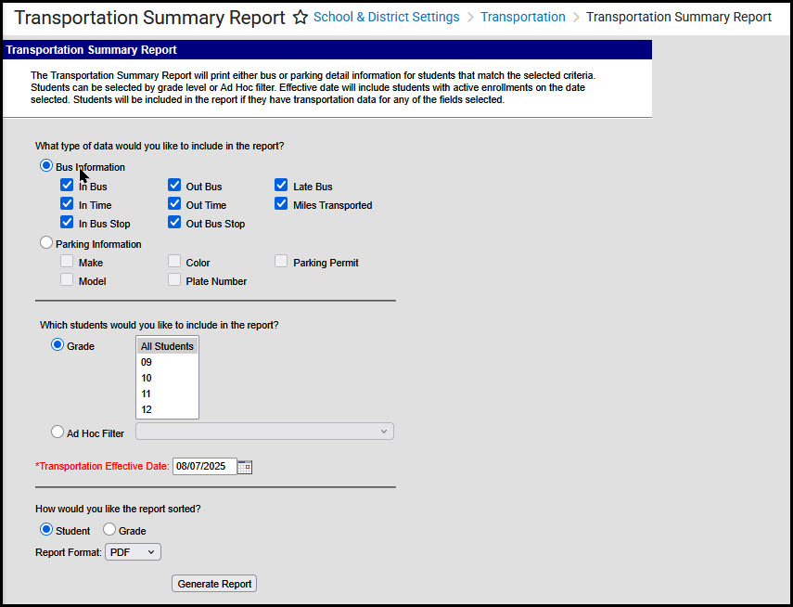The image size is (793, 607).
Task: Select All Students in the grade list
Action: [167, 346]
